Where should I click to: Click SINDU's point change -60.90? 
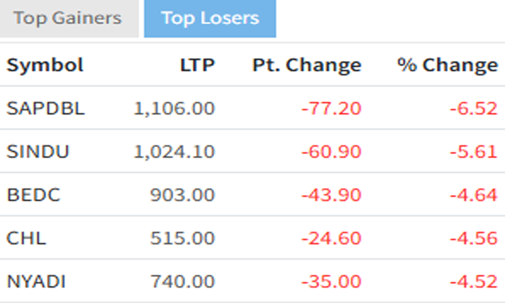click(331, 151)
